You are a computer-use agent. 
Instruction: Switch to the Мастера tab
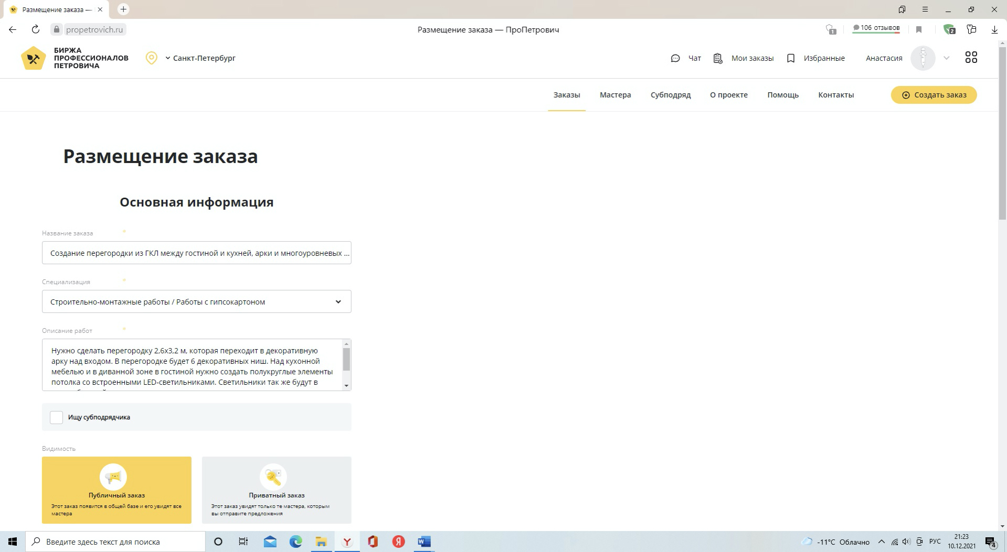tap(616, 95)
